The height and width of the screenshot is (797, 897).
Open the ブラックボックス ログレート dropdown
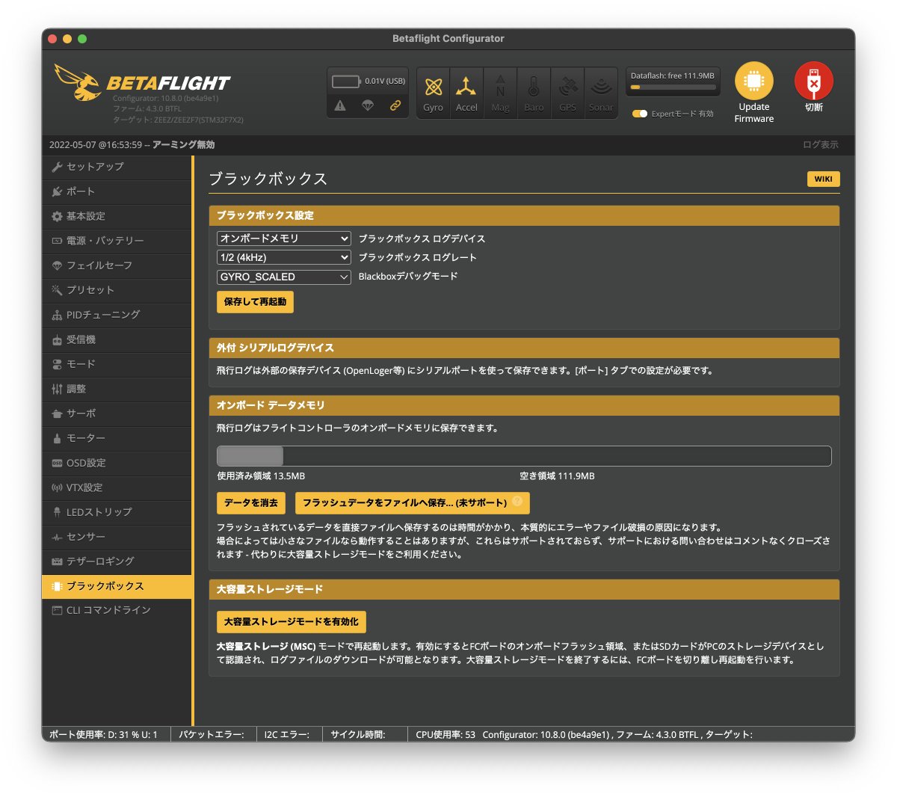click(x=284, y=257)
